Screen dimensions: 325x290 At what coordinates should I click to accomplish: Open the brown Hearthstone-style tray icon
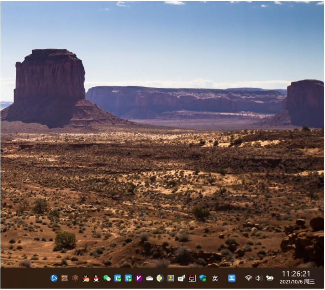(x=65, y=278)
